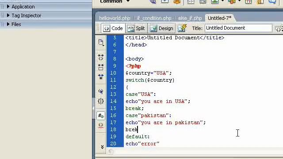This screenshot has height=159, width=283.
Task: Click the Title input field
Action: pos(238,28)
